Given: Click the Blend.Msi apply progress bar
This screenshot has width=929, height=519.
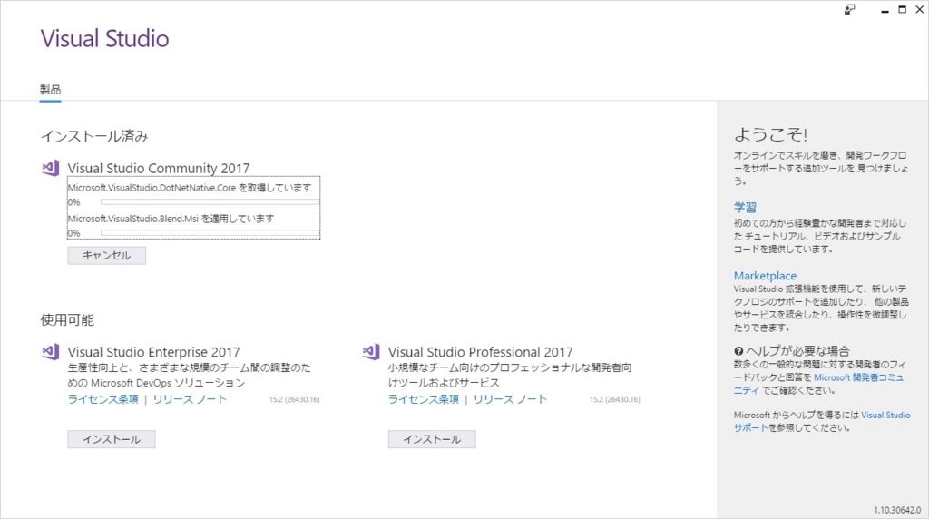Looking at the screenshot, I should (210, 233).
